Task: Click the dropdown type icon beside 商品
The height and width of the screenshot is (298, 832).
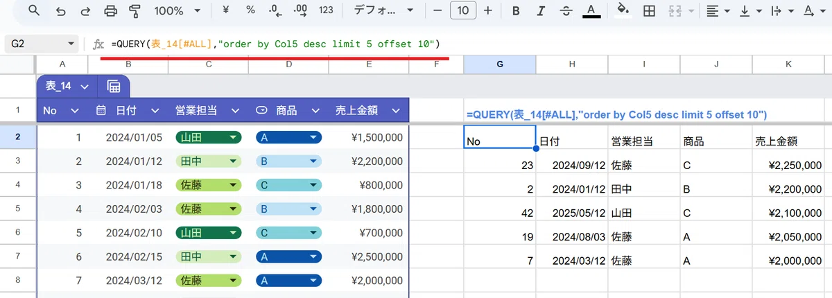Action: [261, 110]
